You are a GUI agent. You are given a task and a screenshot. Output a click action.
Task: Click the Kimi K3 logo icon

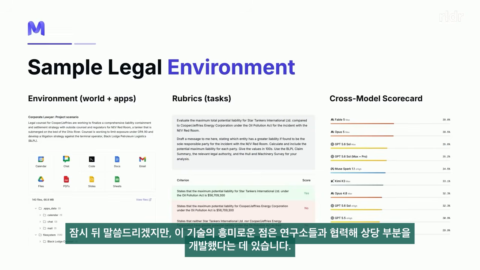point(332,181)
